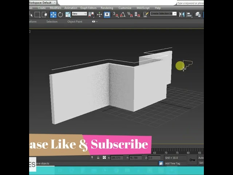Activate the Select and Scale tool
The height and width of the screenshot is (175, 233).
click(68, 15)
